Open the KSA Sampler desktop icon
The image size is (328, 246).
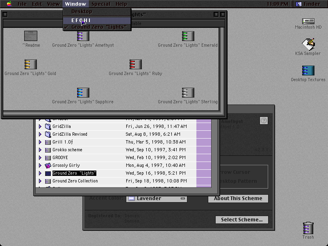coord(308,44)
